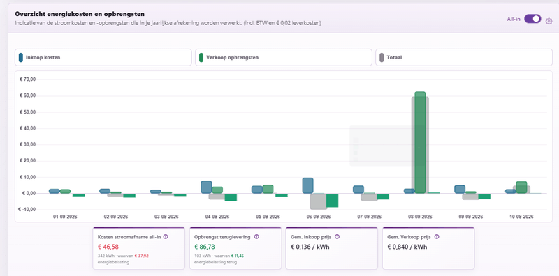Click the € 70,00 axis label
This screenshot has width=559, height=276.
(x=28, y=79)
